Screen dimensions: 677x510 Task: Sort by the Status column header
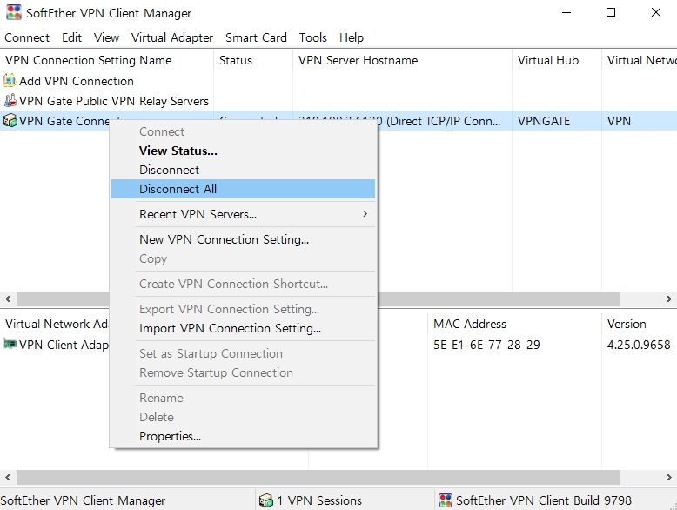[x=253, y=60]
